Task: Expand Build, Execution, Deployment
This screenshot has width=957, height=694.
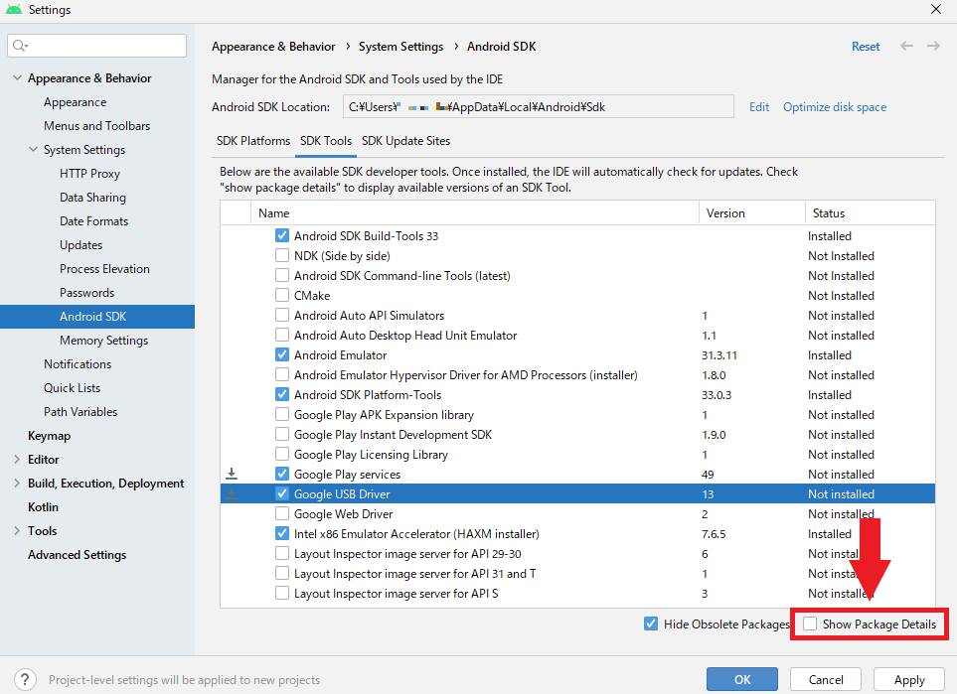Action: [16, 483]
